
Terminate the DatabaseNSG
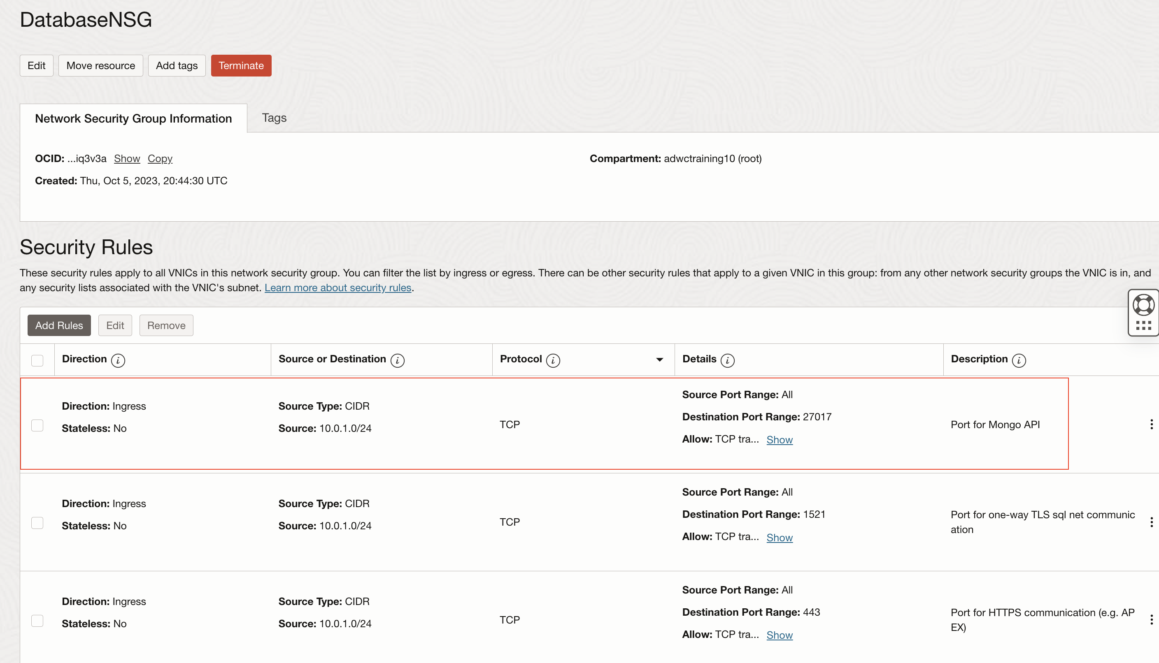(241, 65)
